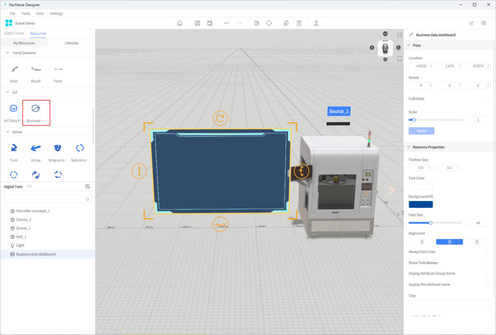This screenshot has height=335, width=496.
Task: Open the Settings menu
Action: click(x=56, y=14)
